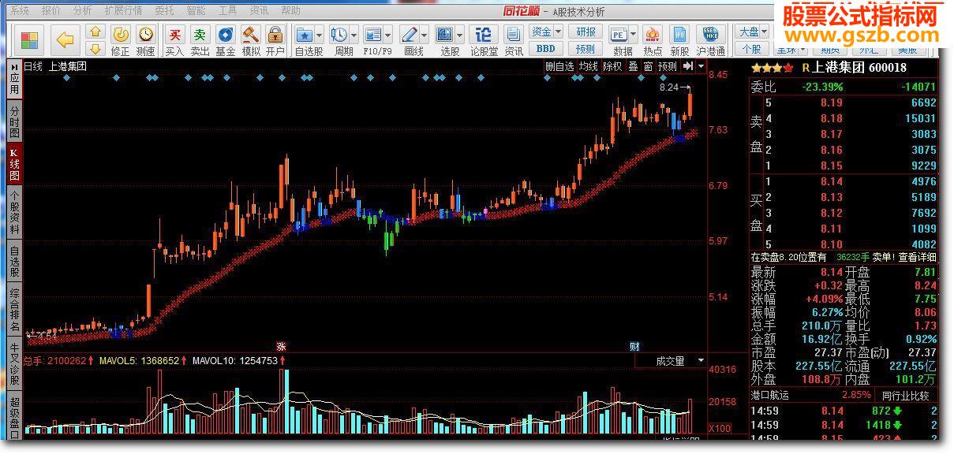Open the 资金 dropdown

(x=546, y=32)
